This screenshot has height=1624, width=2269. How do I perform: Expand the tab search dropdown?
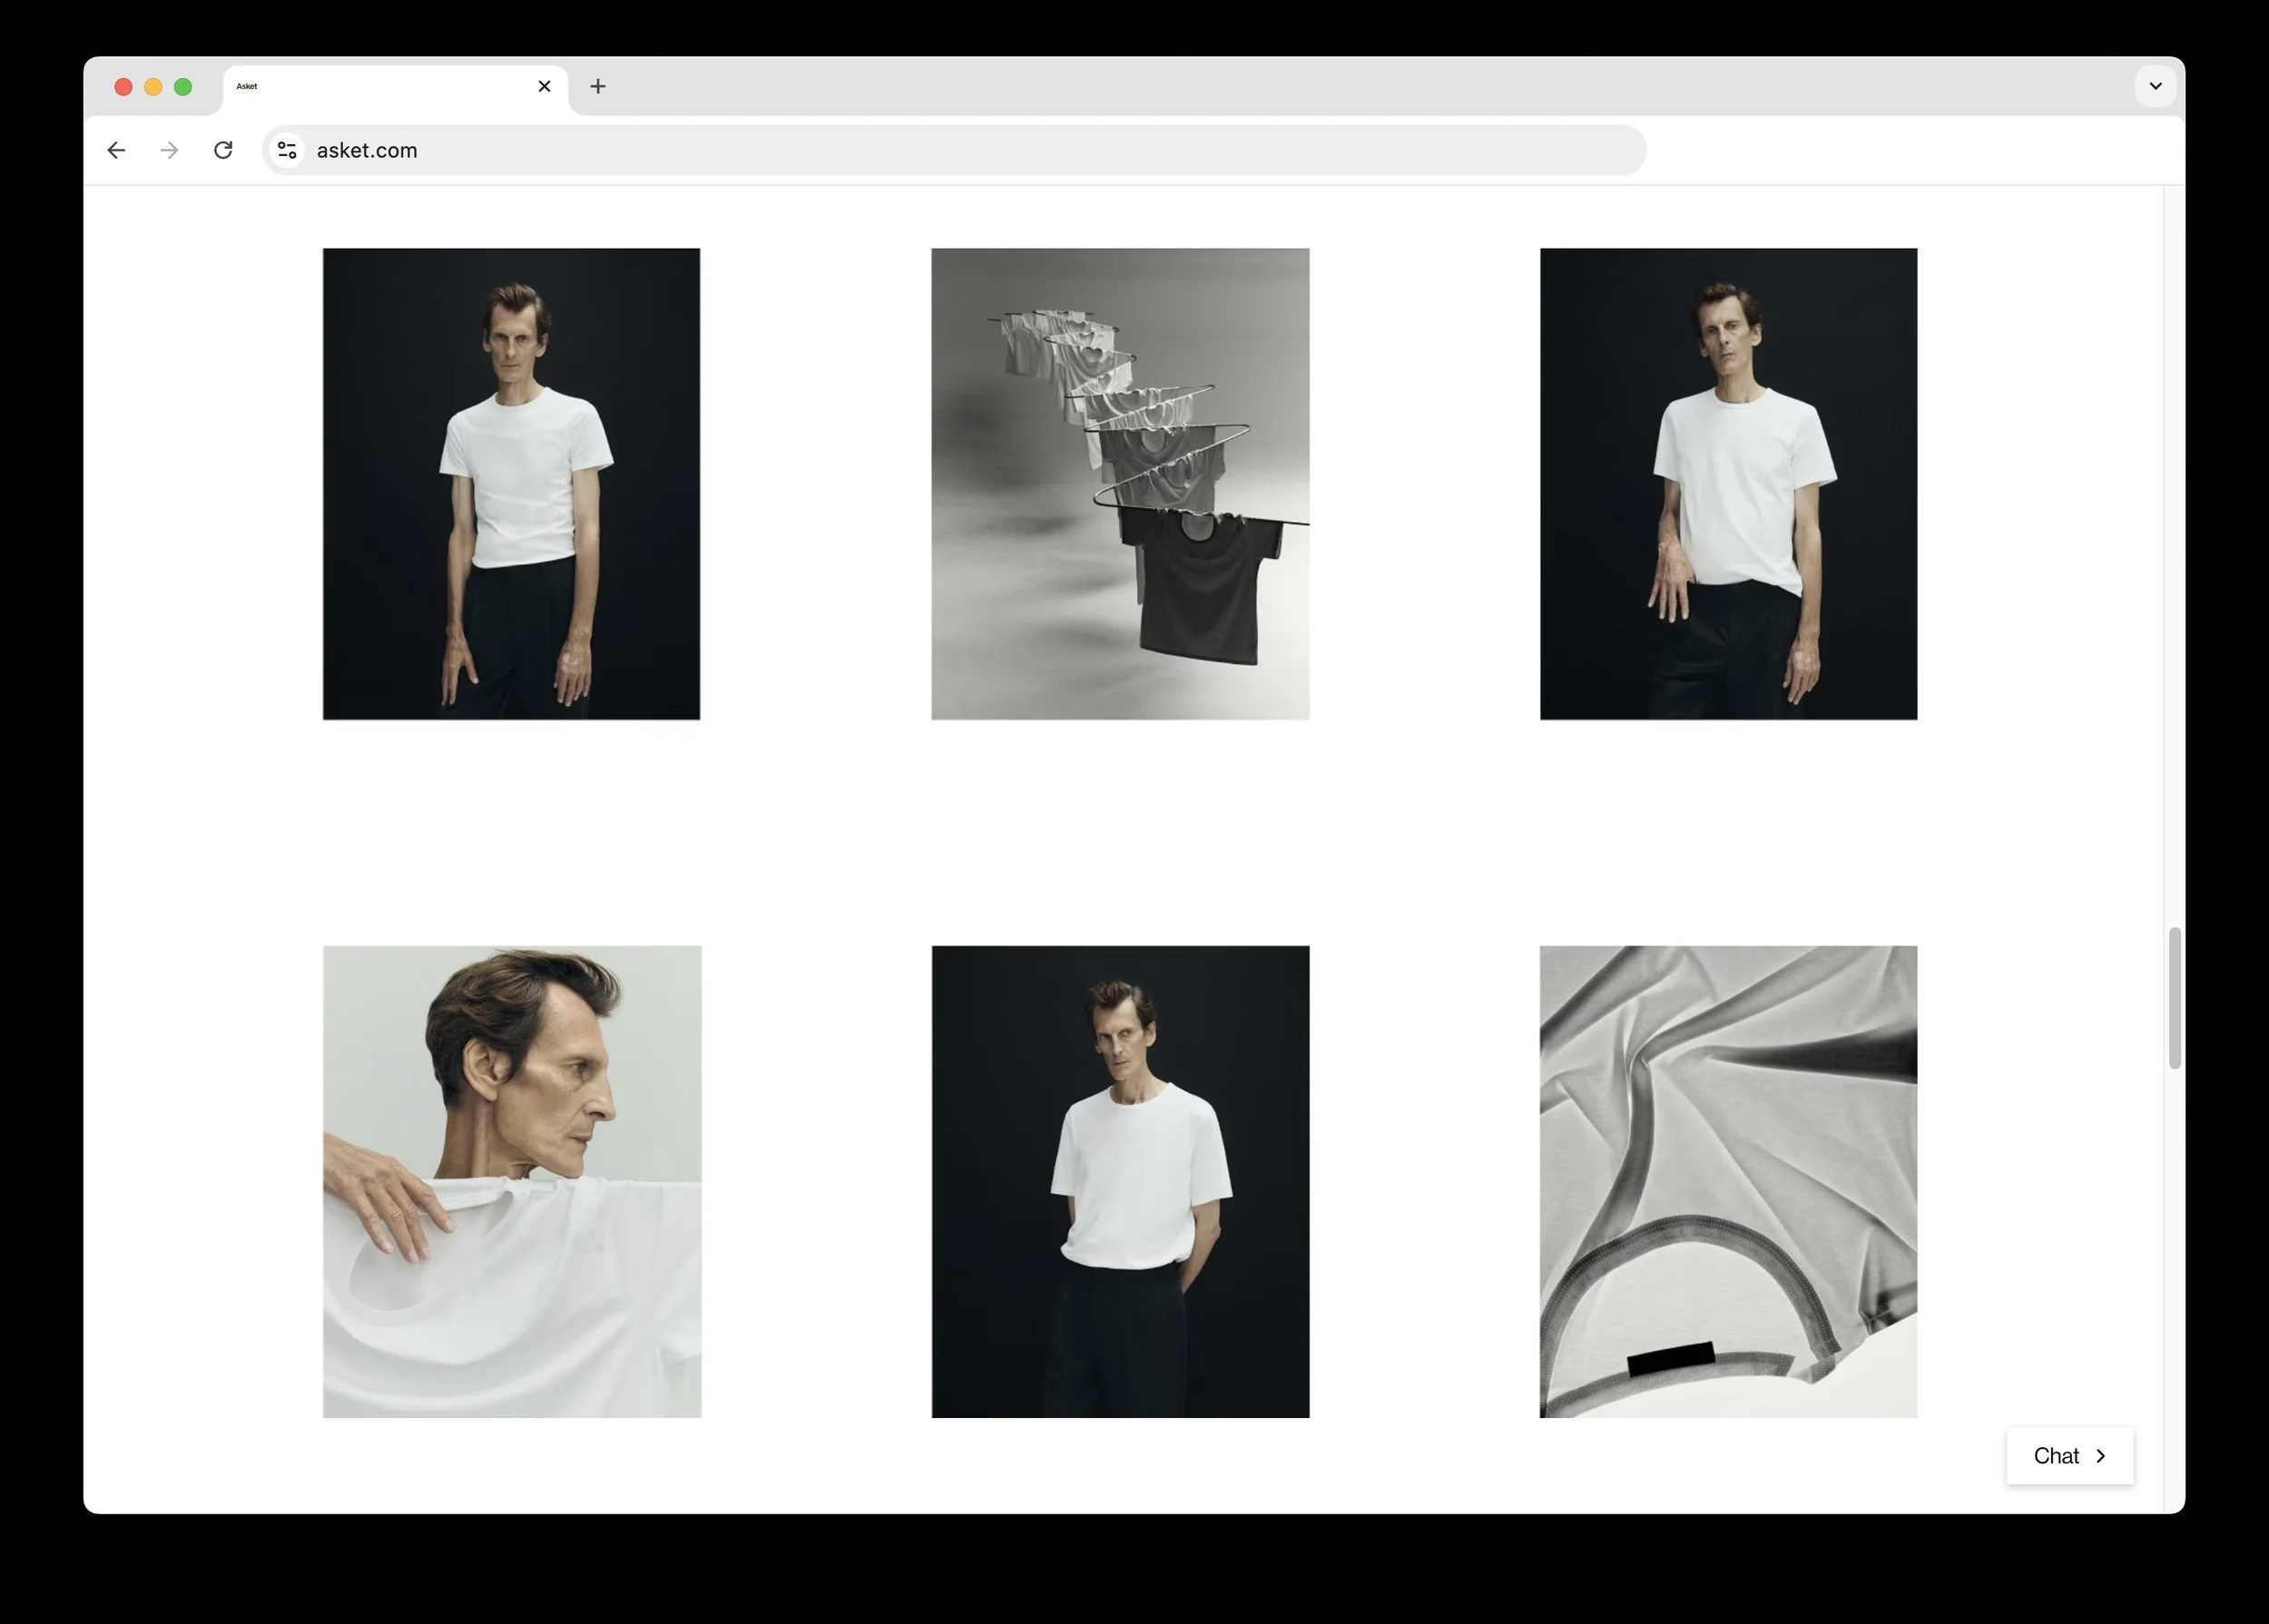2155,86
